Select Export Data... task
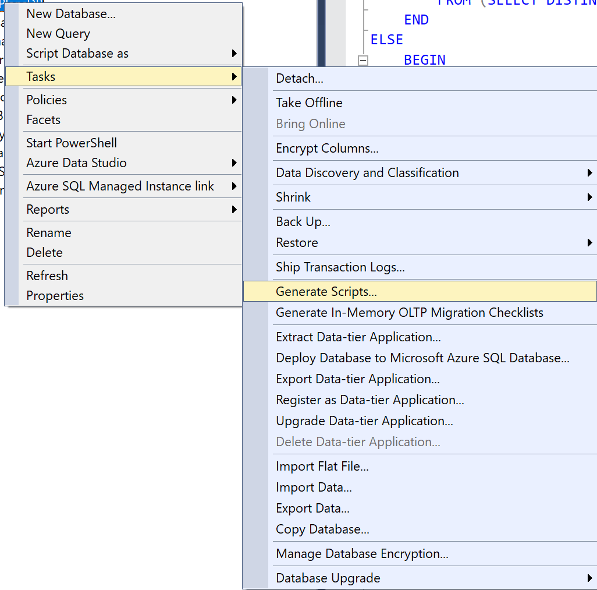The image size is (597, 590). (420, 508)
